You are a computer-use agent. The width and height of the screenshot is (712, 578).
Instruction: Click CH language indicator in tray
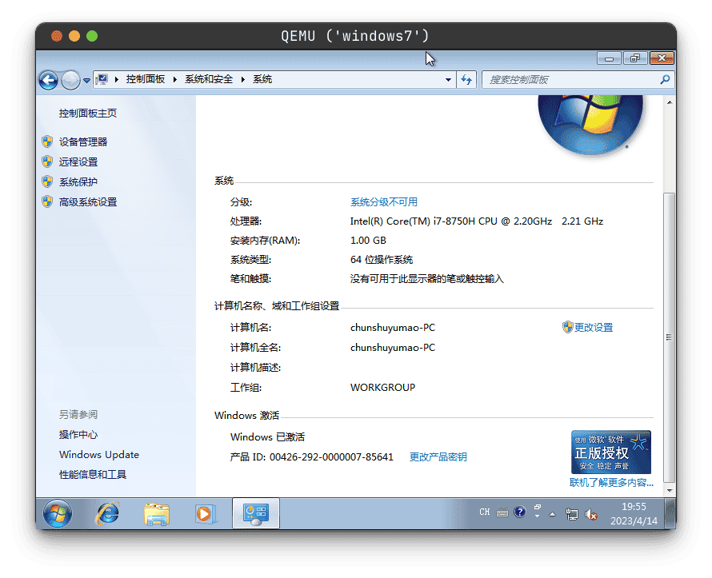tap(484, 512)
